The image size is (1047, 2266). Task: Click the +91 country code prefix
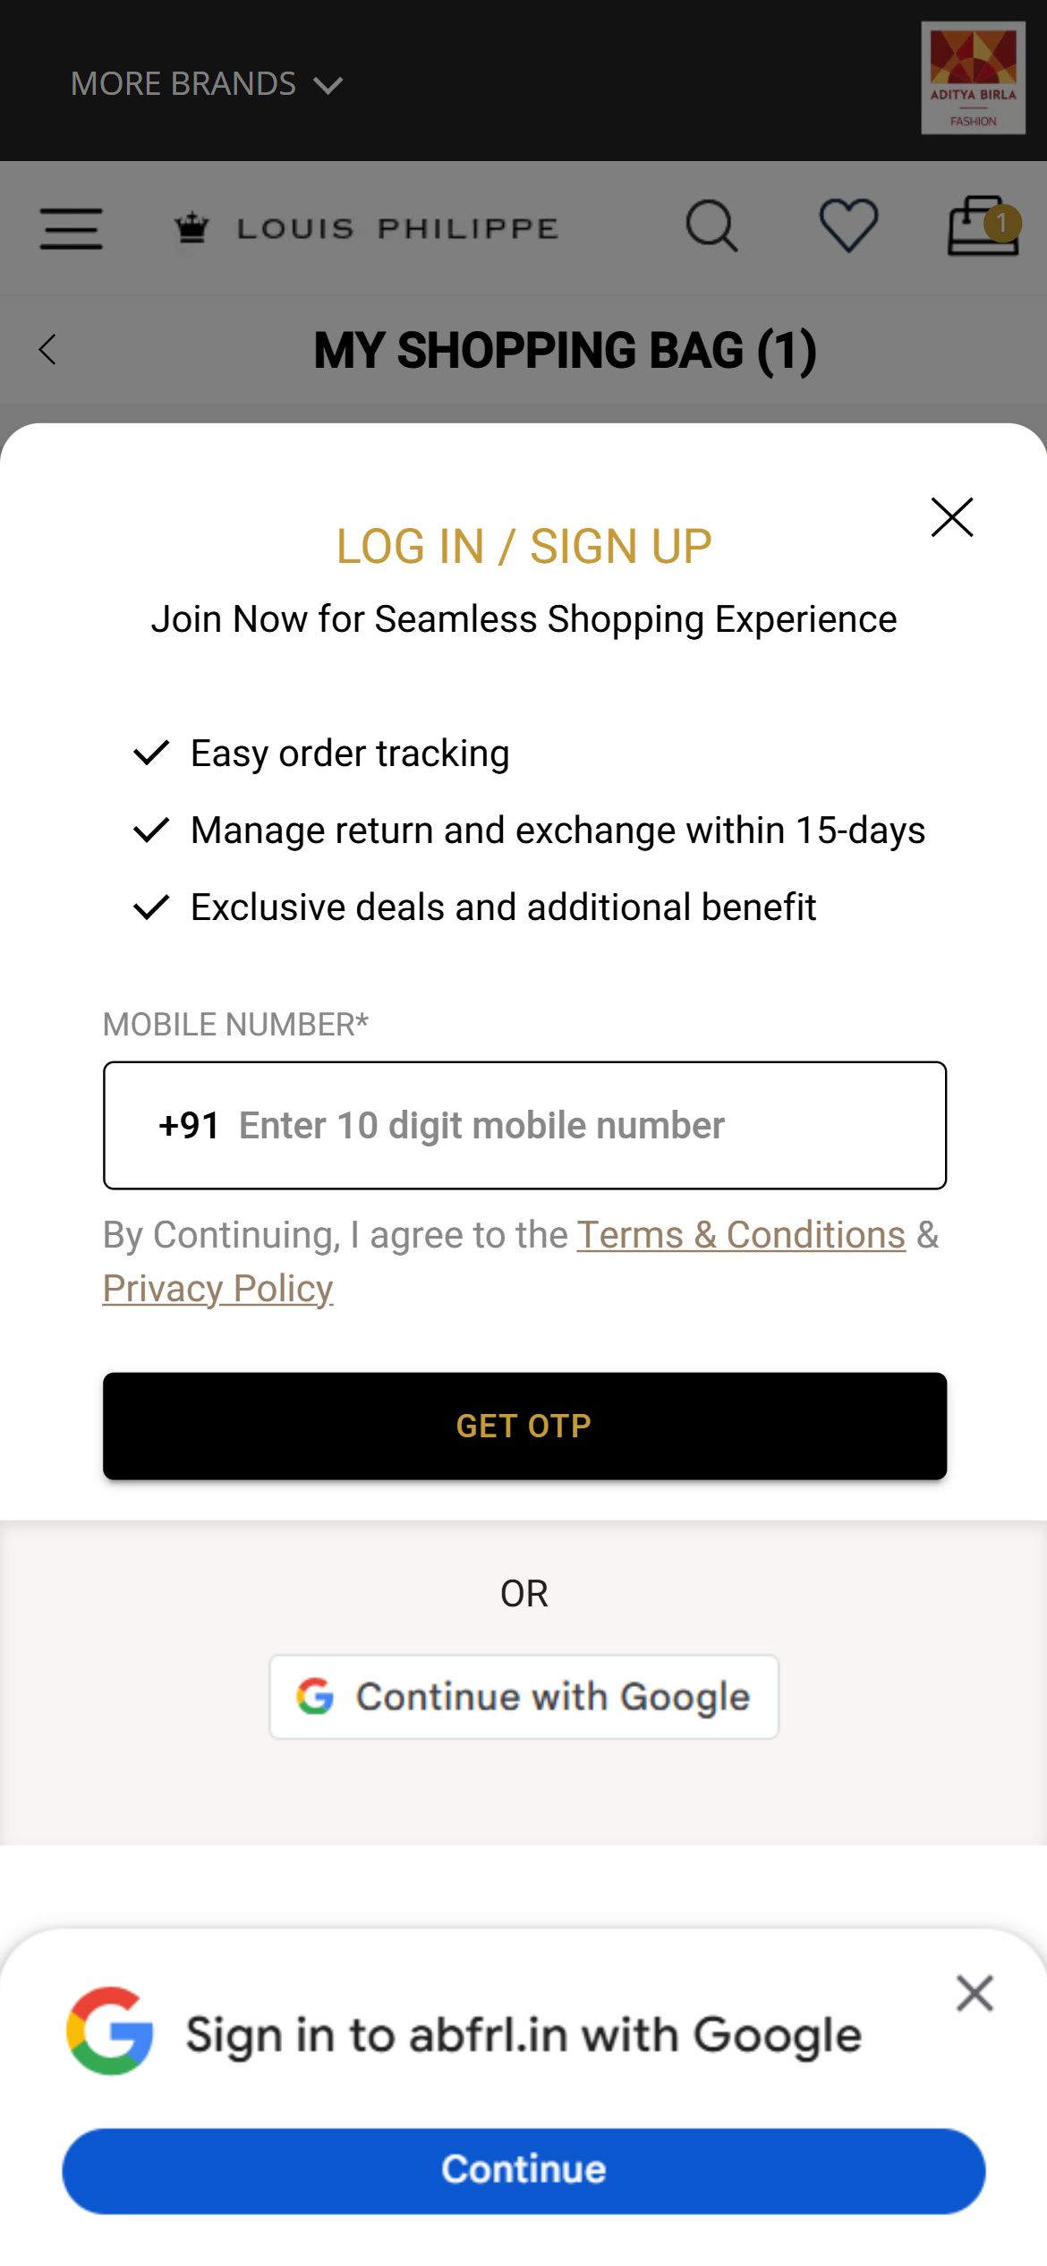[189, 1125]
